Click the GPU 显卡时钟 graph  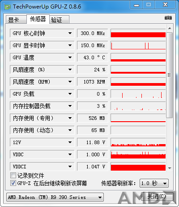click(138, 45)
